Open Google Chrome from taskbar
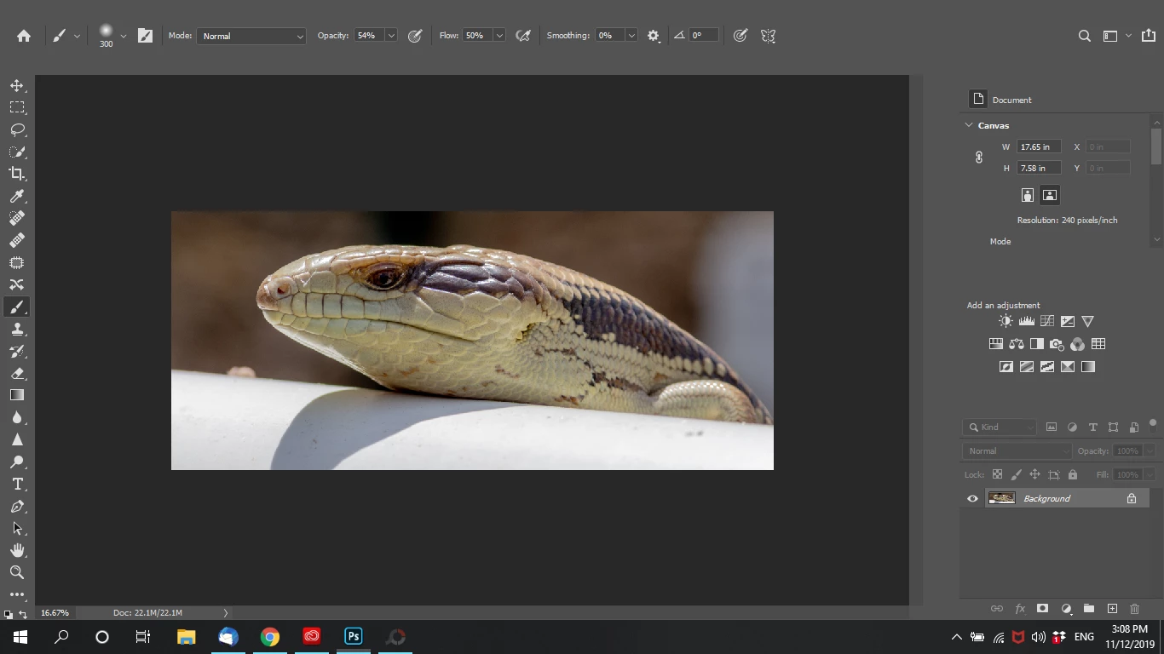1164x654 pixels. coord(270,637)
